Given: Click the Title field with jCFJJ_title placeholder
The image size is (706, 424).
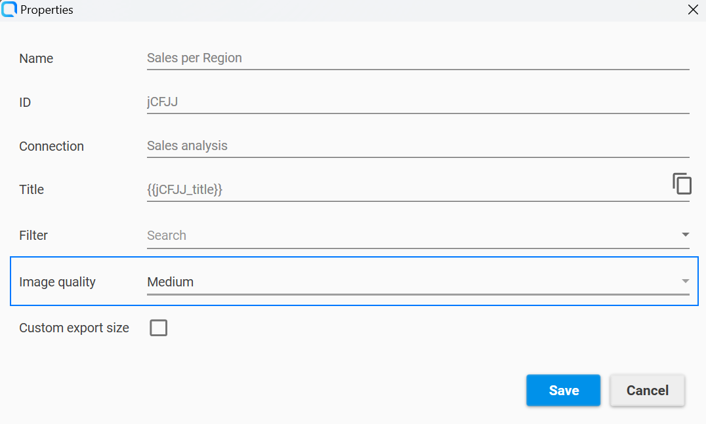Looking at the screenshot, I should pos(394,189).
